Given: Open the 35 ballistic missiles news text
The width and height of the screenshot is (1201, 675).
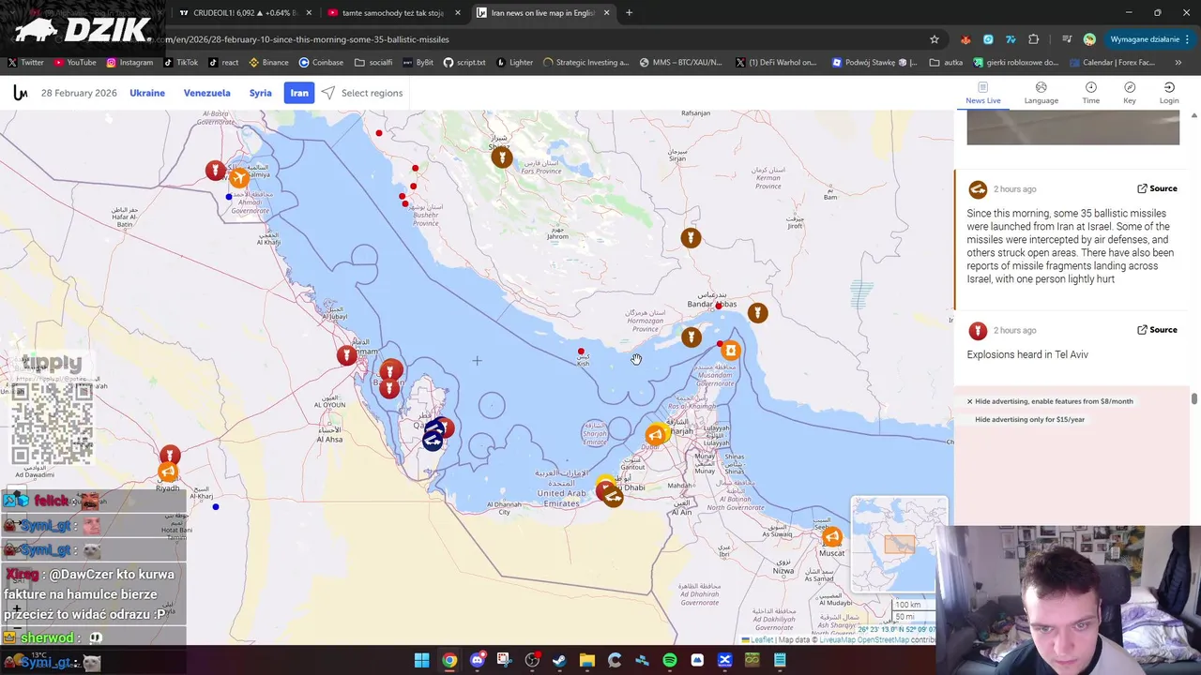Looking at the screenshot, I should tap(1071, 247).
